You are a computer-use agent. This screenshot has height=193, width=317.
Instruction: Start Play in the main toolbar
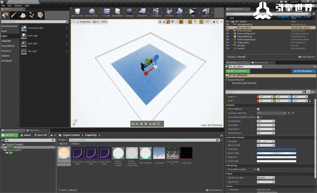pyautogui.click(x=193, y=12)
